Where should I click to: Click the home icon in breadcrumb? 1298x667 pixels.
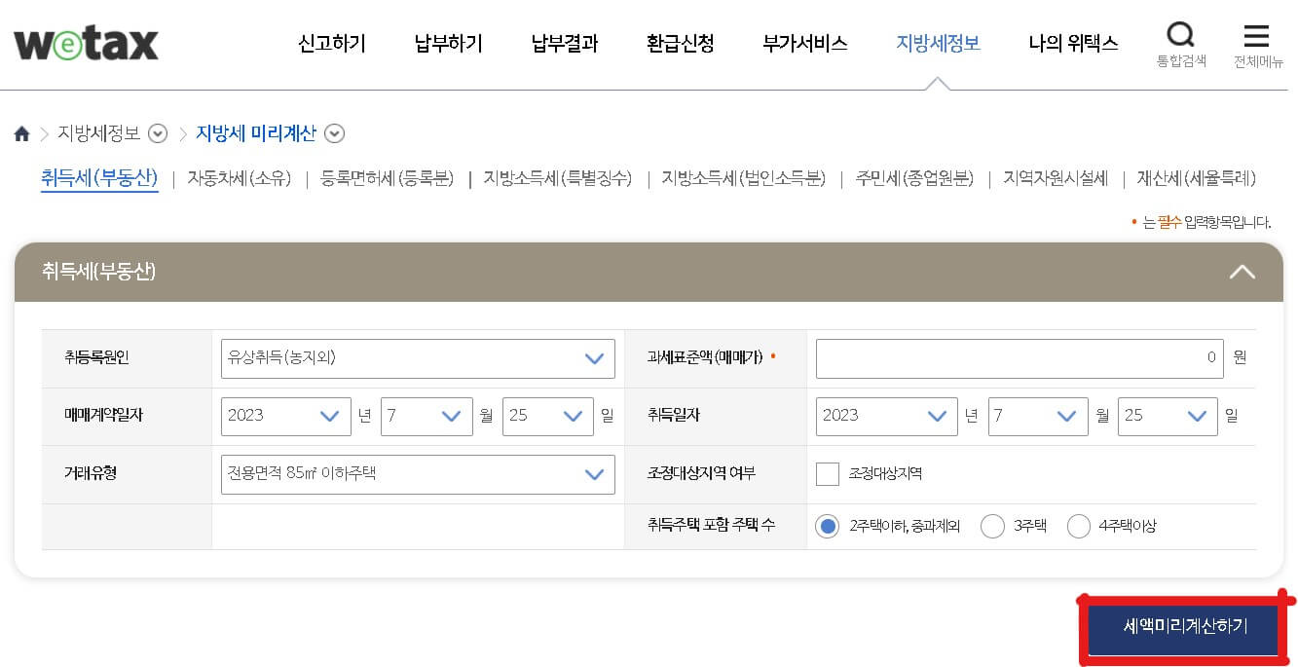click(21, 133)
